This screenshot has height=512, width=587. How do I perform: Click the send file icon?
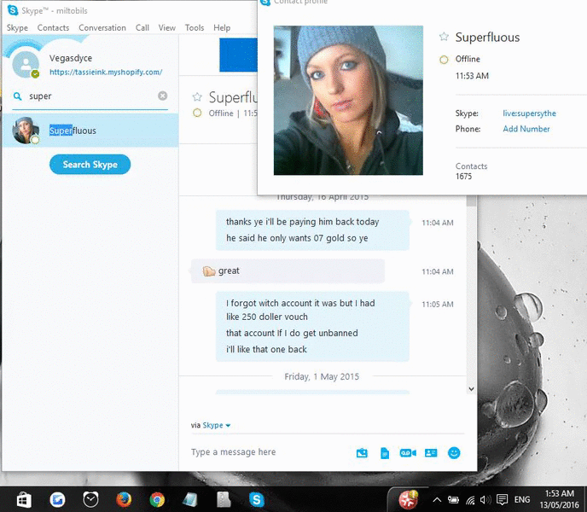pyautogui.click(x=385, y=453)
